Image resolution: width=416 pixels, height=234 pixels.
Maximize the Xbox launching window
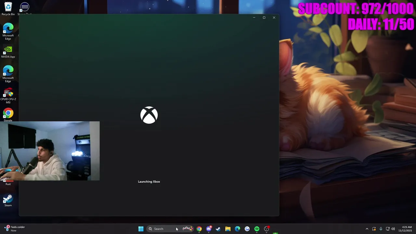tap(264, 18)
